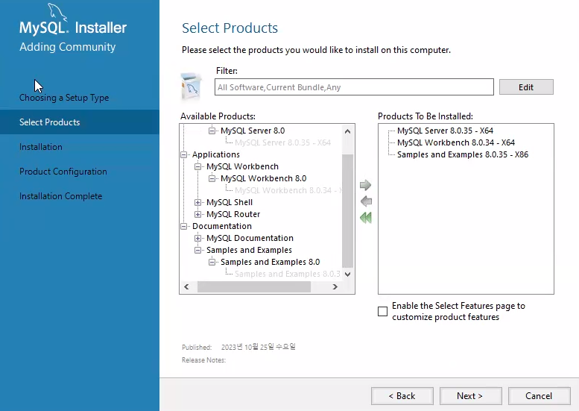The image size is (579, 411).
Task: Go to Choosing a Setup Type step
Action: 64,98
